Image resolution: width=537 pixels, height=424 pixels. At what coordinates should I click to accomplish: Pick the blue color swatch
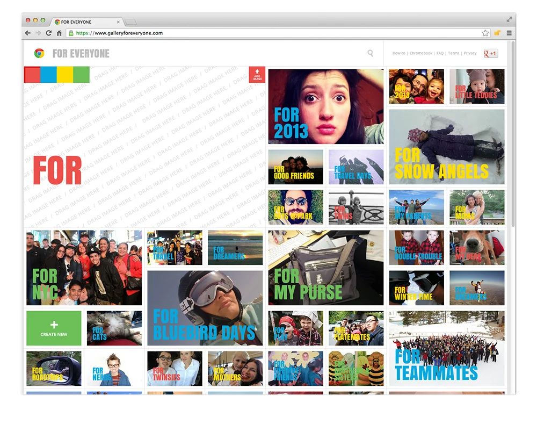click(x=49, y=74)
